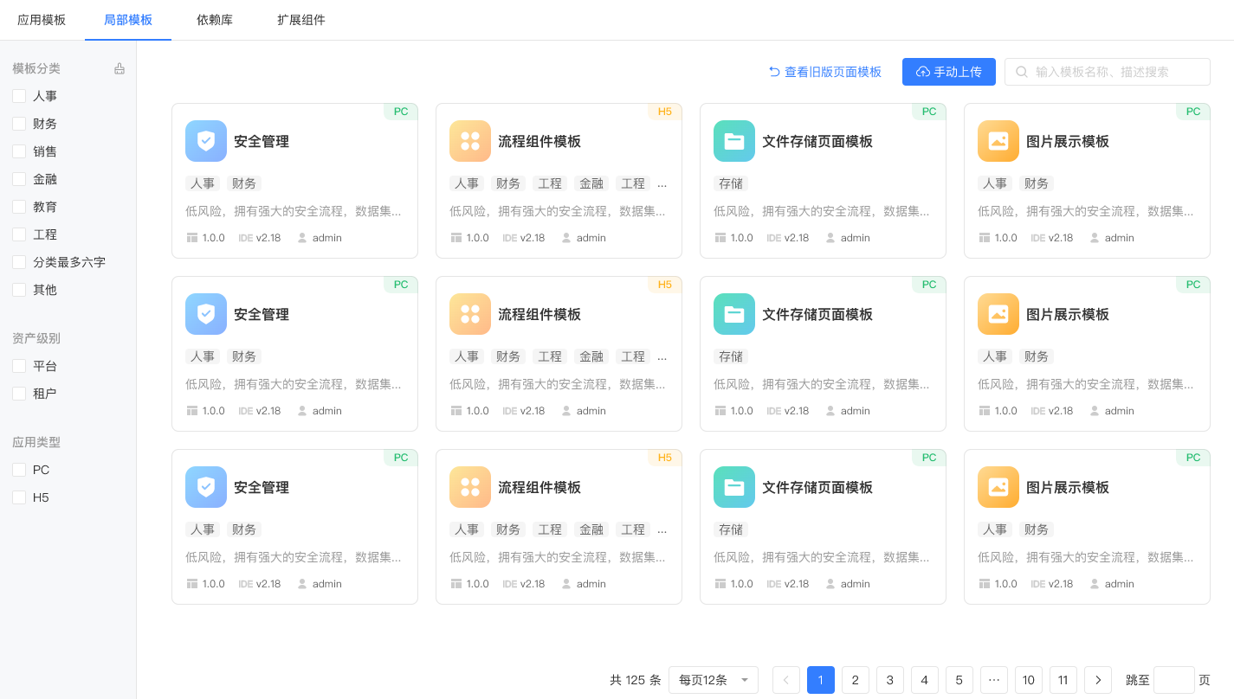Select page 5 in pagination
1234x699 pixels.
click(959, 680)
